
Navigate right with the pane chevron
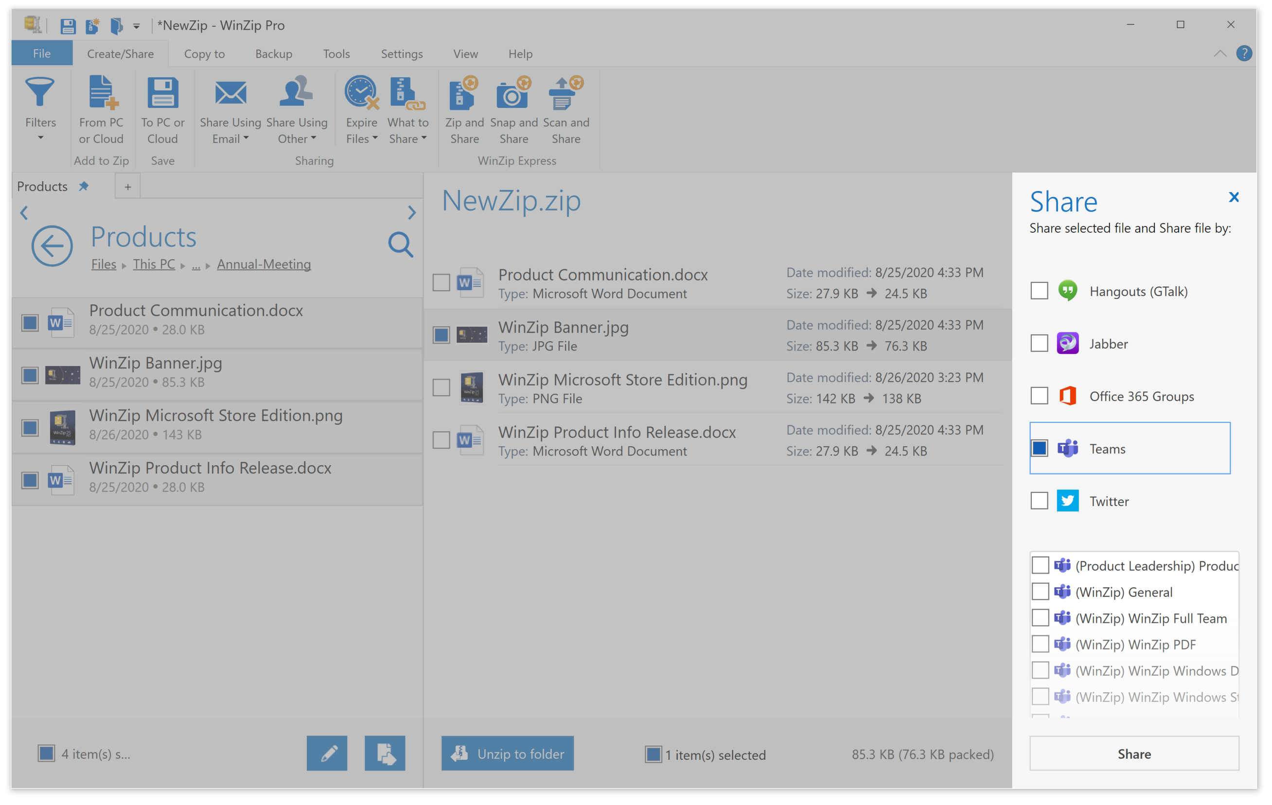tap(411, 212)
